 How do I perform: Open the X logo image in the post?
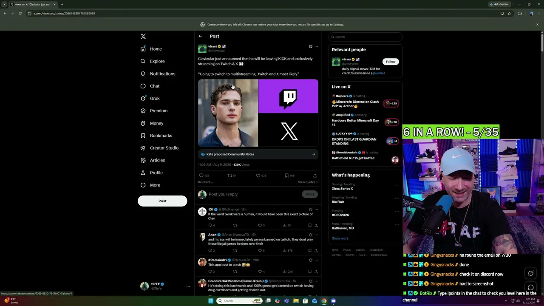288,130
